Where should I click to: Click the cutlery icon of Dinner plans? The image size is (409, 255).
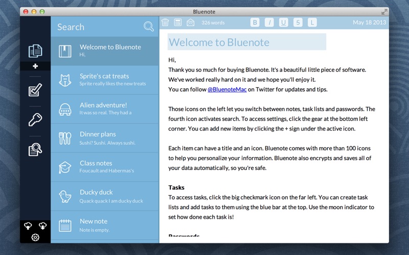(65, 138)
